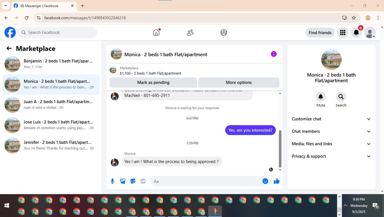The image size is (384, 217).
Task: Open the Windows Start menu
Action: click(x=7, y=205)
